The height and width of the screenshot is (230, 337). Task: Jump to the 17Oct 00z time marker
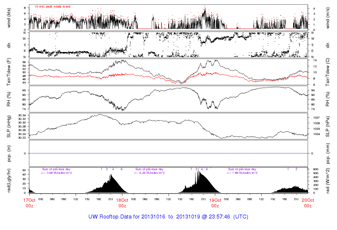coord(29,202)
